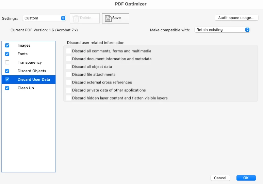263x184 pixels.
Task: Check Discard file attachments option
Action: [x=69, y=75]
